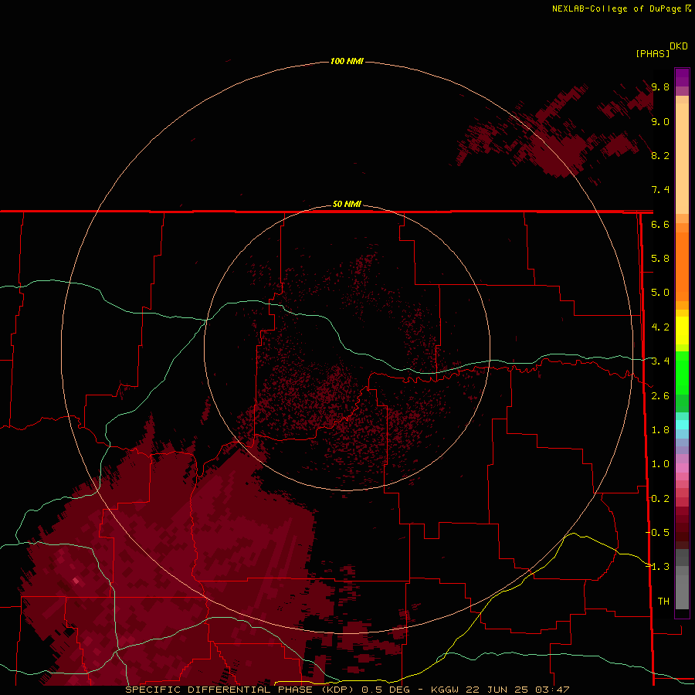The width and height of the screenshot is (695, 695).
Task: Click the 1.8 value on color scale
Action: 660,430
